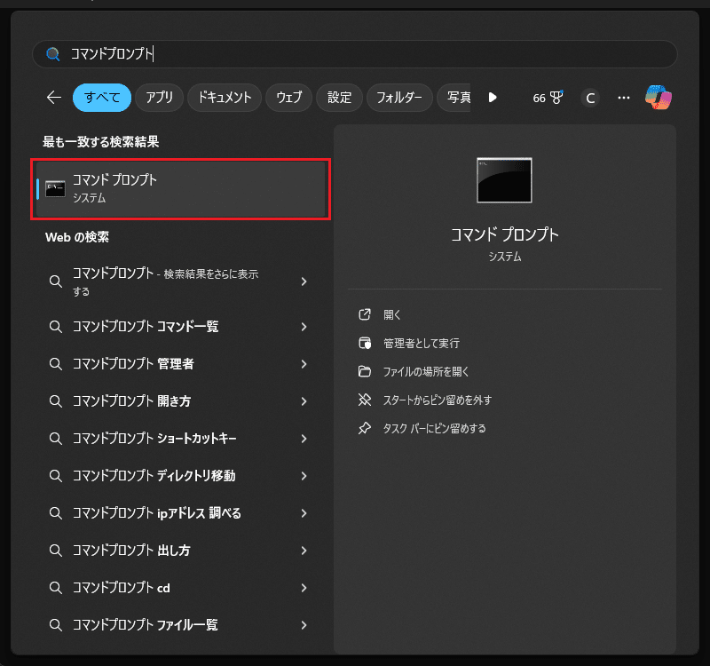This screenshot has width=710, height=666.
Task: Click the magnifier icon in the search box
Action: 52,54
